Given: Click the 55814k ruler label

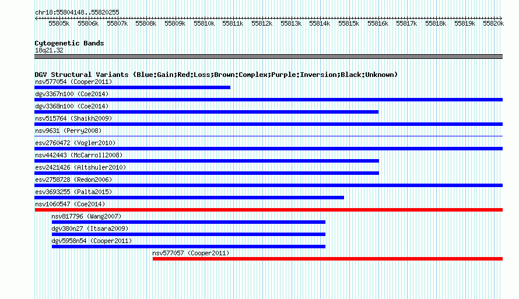Looking at the screenshot, I should pos(320,23).
